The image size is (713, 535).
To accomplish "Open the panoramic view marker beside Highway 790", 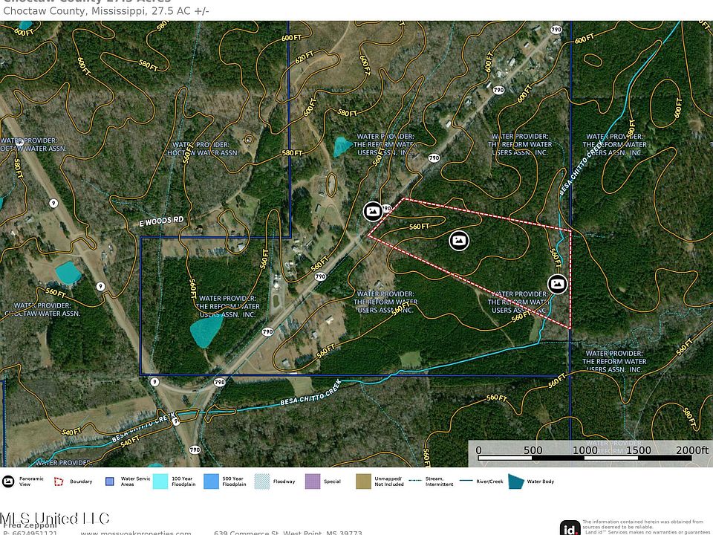I will coord(373,212).
